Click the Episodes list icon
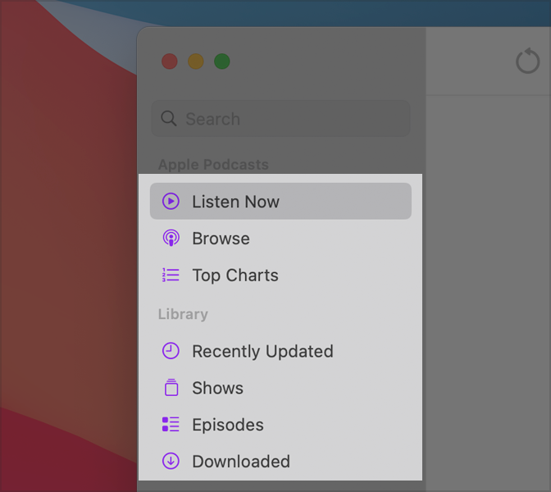 point(171,424)
